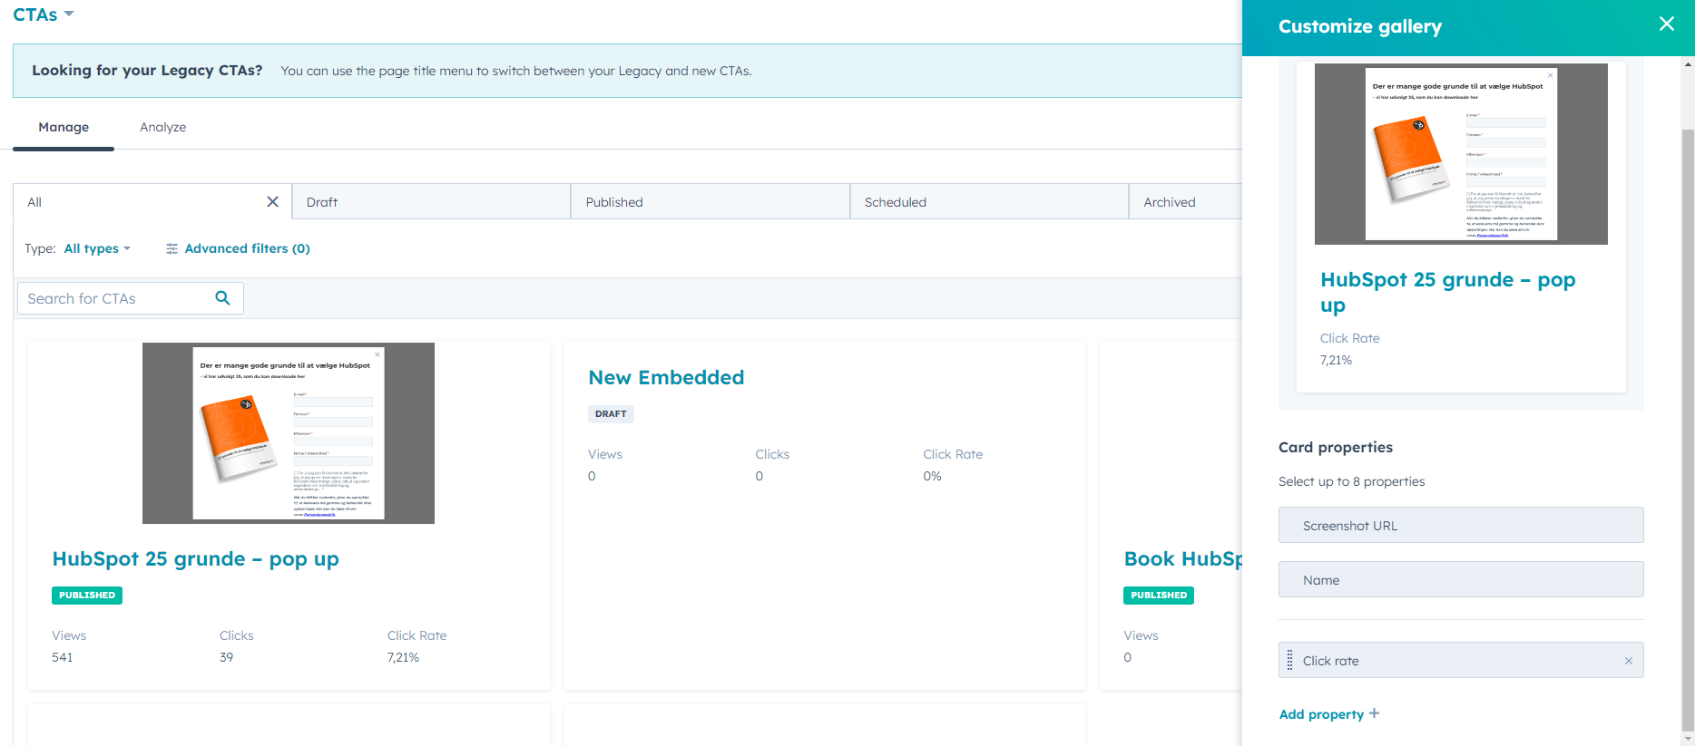Select the Scheduled status tab
The image size is (1695, 746).
(989, 202)
